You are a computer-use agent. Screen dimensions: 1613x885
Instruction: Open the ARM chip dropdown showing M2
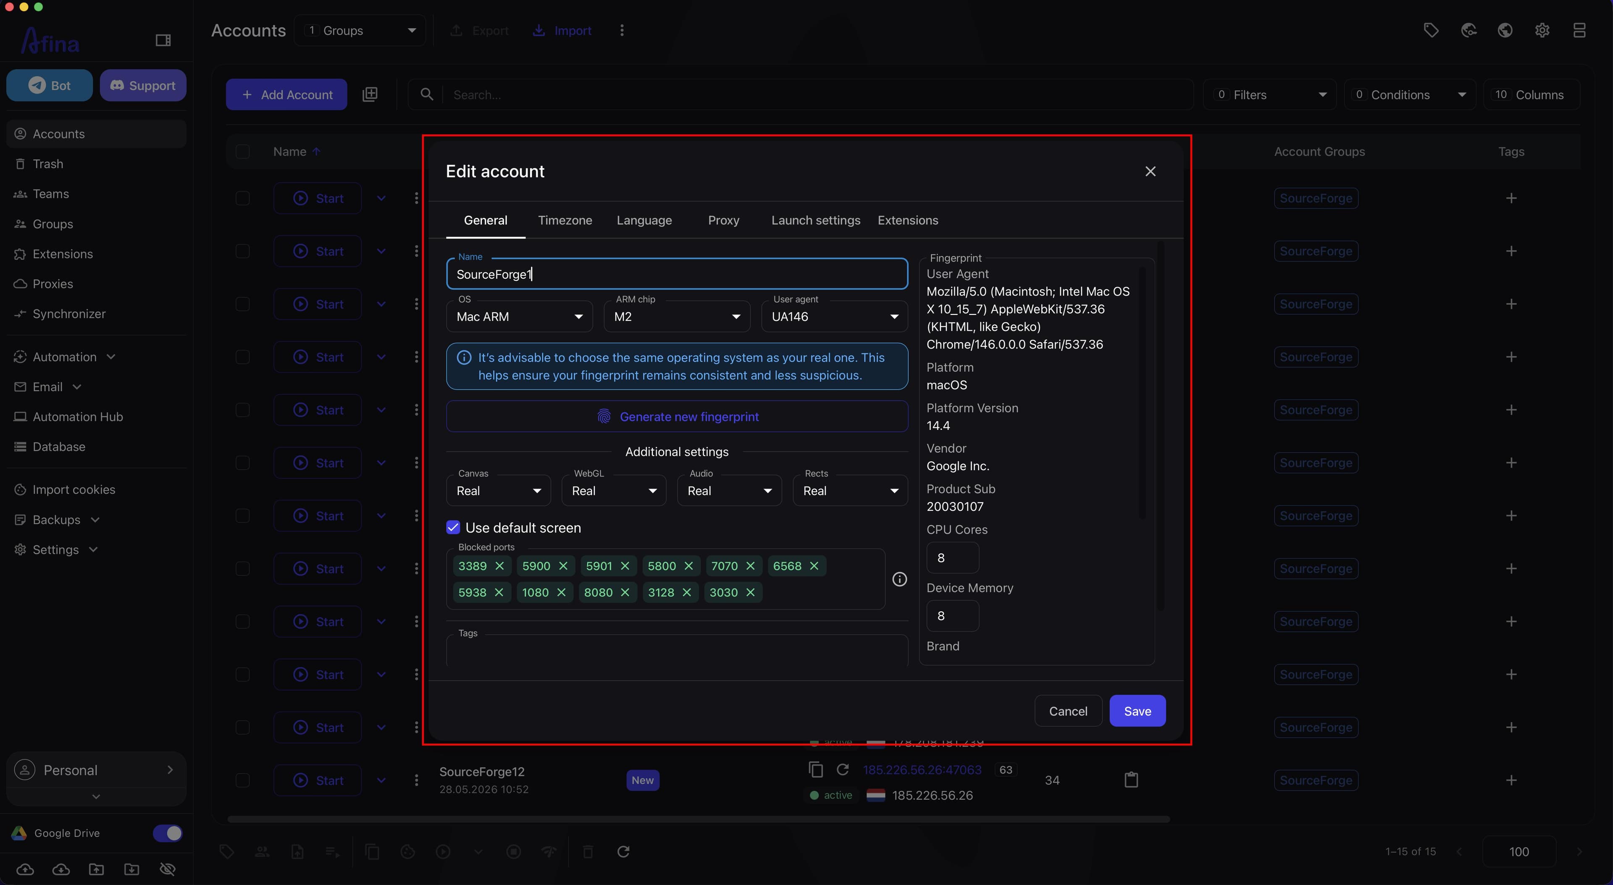pyautogui.click(x=677, y=317)
